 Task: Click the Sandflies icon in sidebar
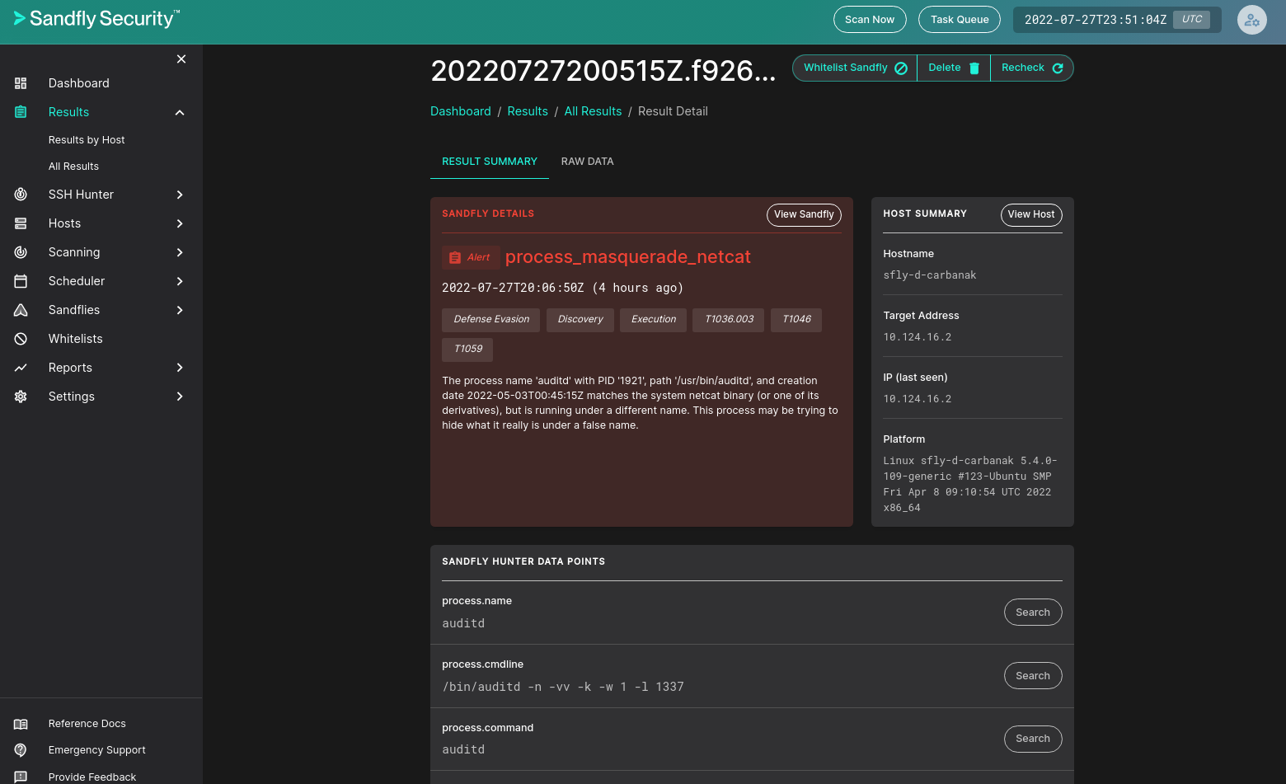point(21,310)
